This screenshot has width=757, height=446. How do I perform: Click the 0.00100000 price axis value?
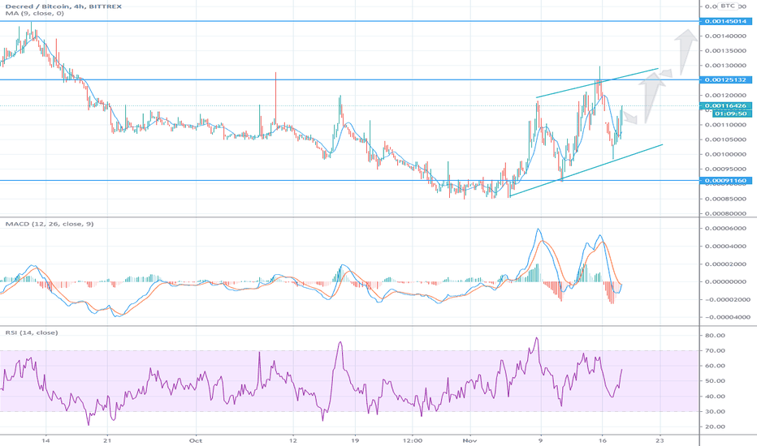pyautogui.click(x=725, y=154)
